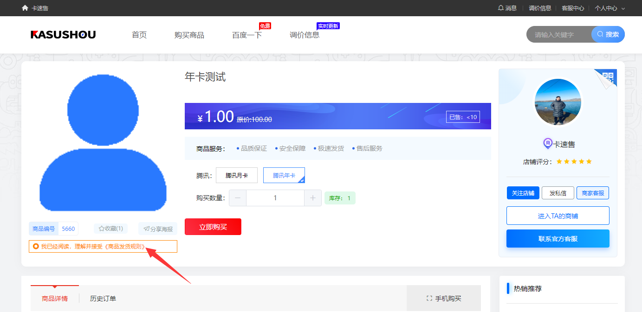The image size is (642, 312).
Task: Click the 商家客服 button
Action: (x=593, y=193)
